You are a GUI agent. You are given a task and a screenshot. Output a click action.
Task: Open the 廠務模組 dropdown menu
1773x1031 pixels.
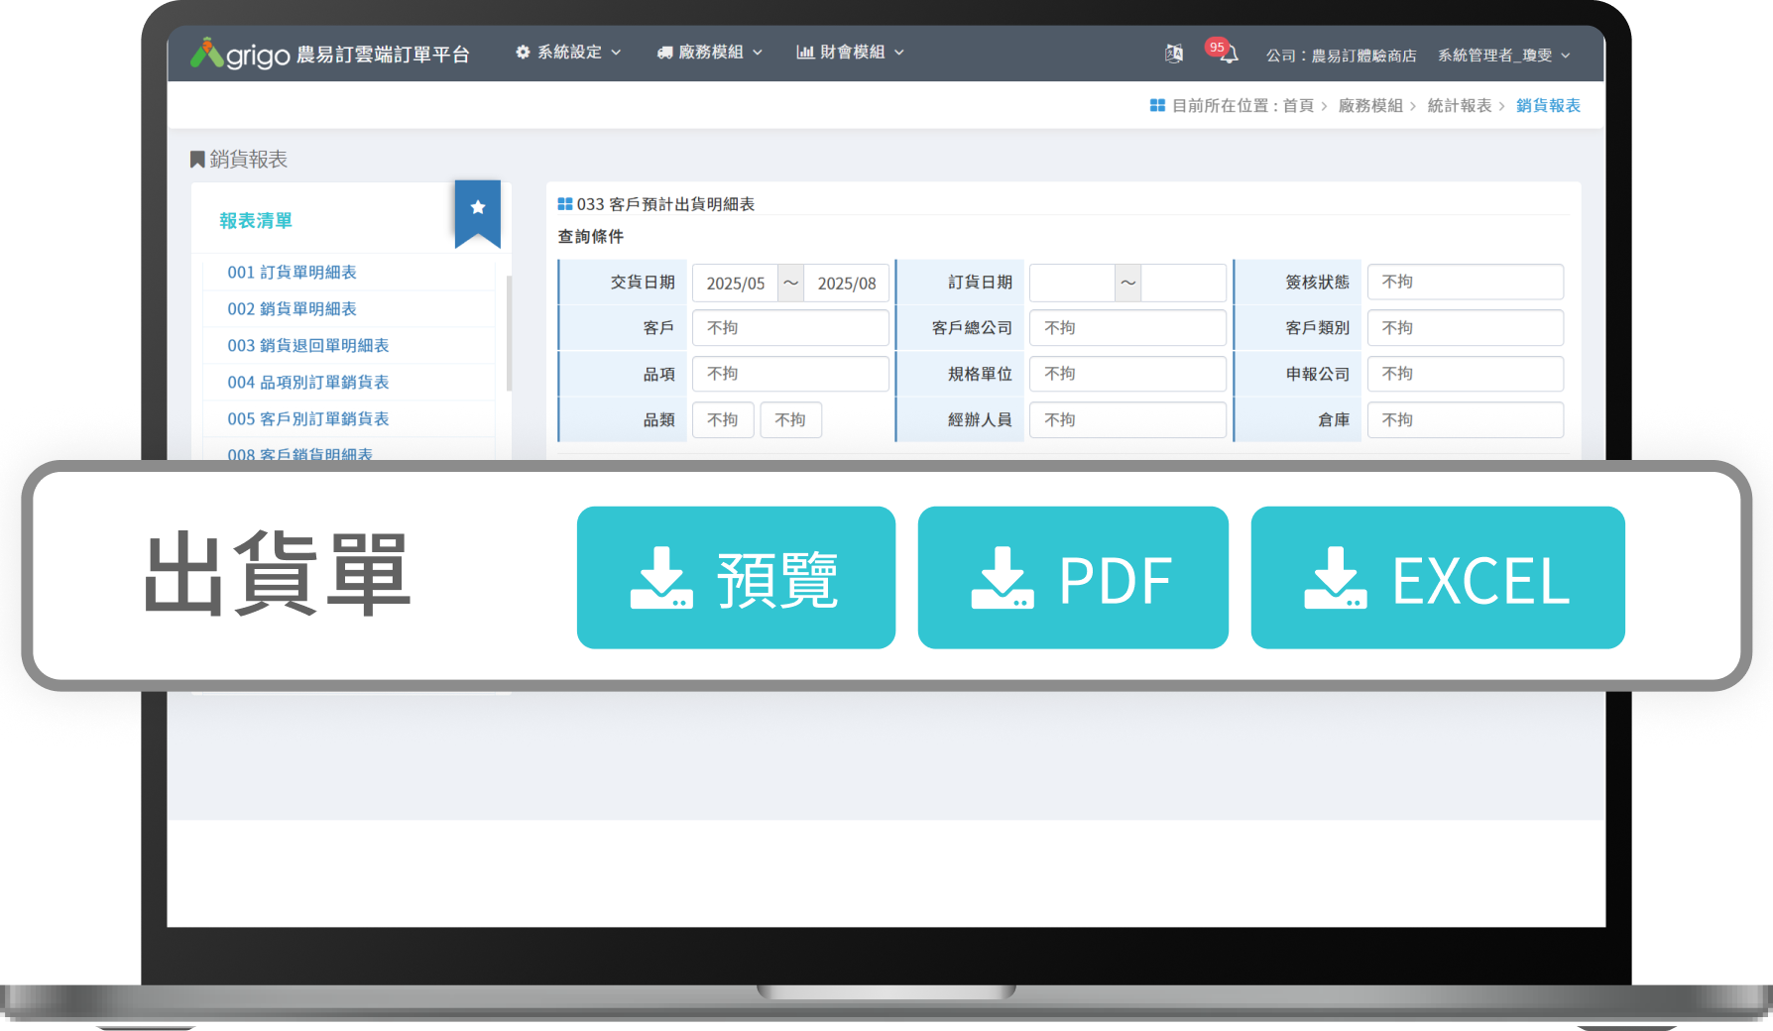[x=710, y=53]
